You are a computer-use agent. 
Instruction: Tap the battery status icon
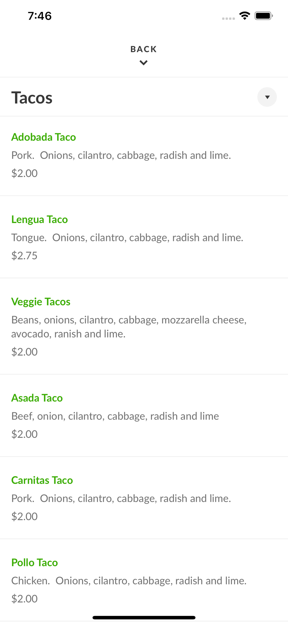pos(263,16)
